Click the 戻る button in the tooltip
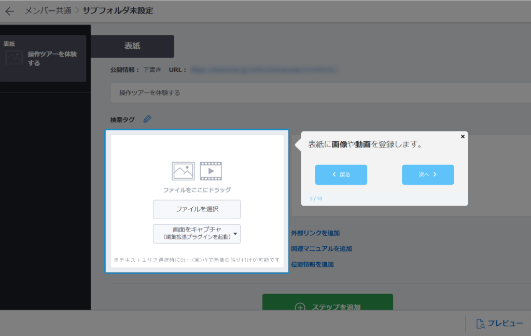This screenshot has height=336, width=531. [341, 174]
